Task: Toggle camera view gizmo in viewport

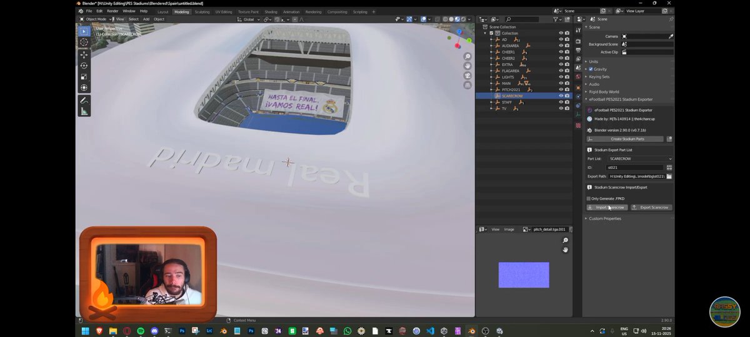Action: (x=467, y=76)
